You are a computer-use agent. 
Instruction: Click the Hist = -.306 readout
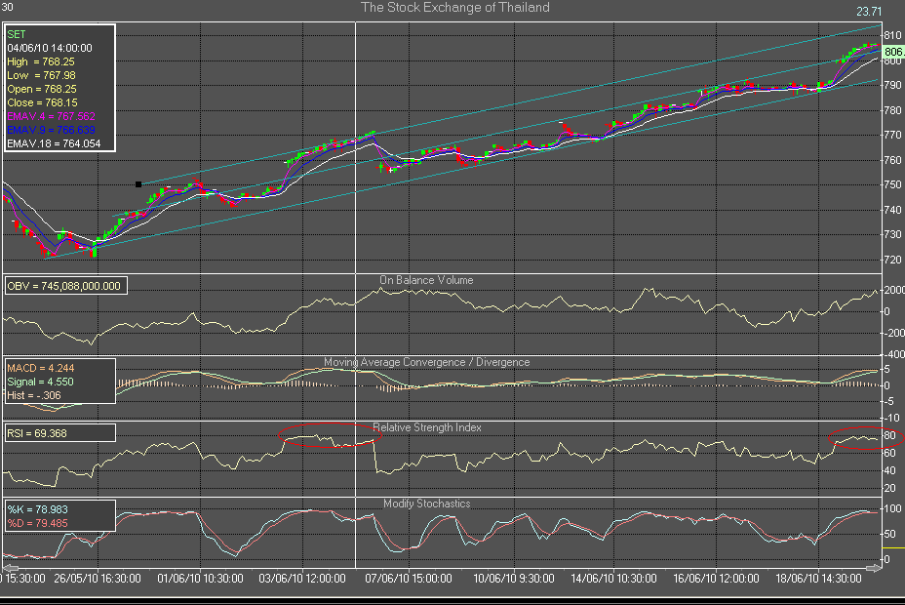34,395
